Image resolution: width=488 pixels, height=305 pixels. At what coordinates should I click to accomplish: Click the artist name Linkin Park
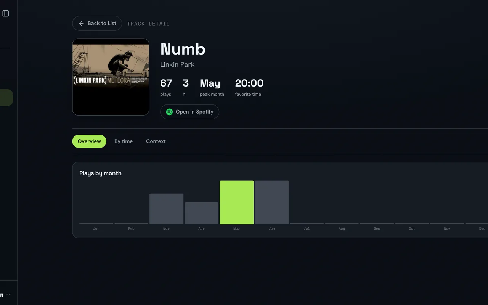tap(177, 64)
